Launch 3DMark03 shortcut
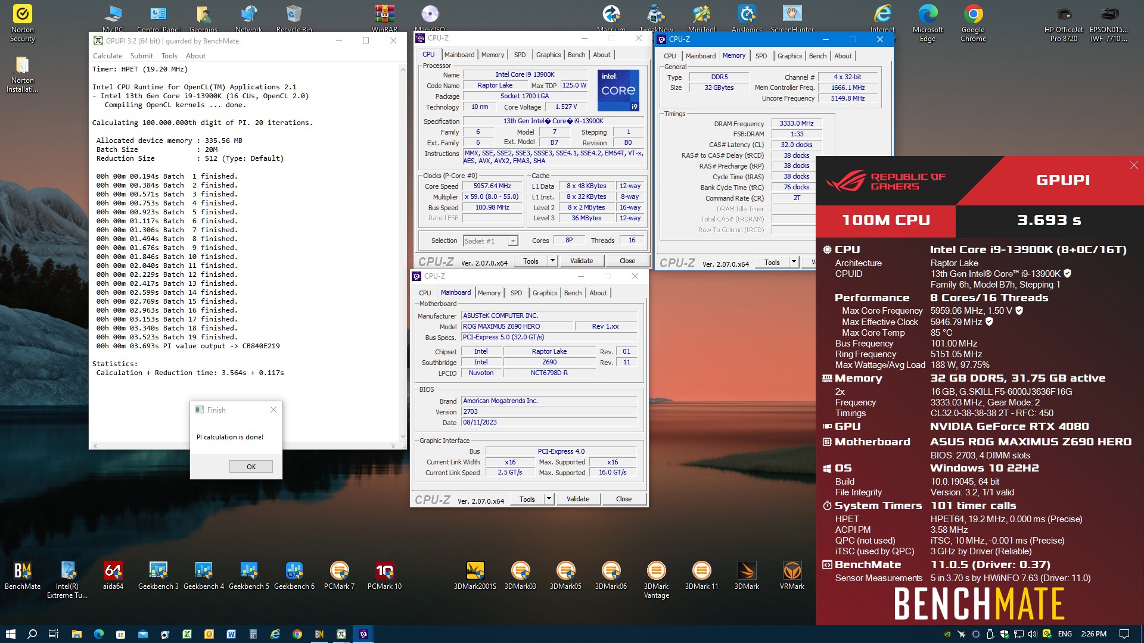Screen dimensions: 1144x643 (520, 575)
